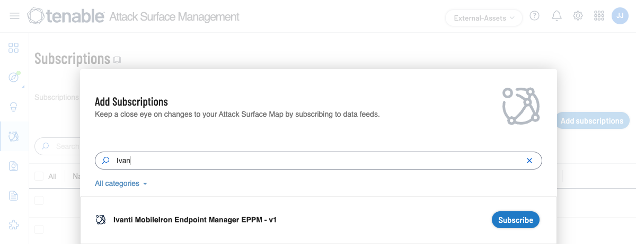Click the Add subscriptions button
The image size is (636, 244).
[x=592, y=121]
